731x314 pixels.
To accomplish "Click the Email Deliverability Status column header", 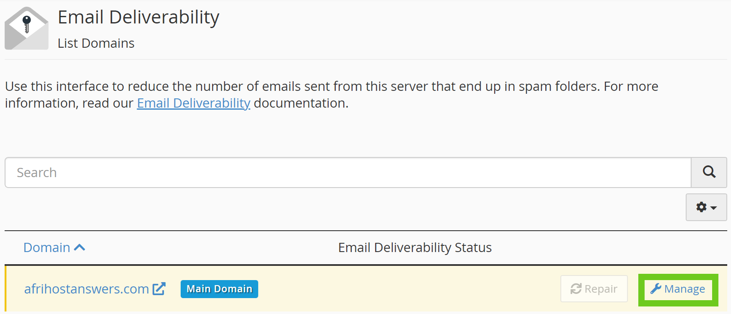I will pos(415,247).
